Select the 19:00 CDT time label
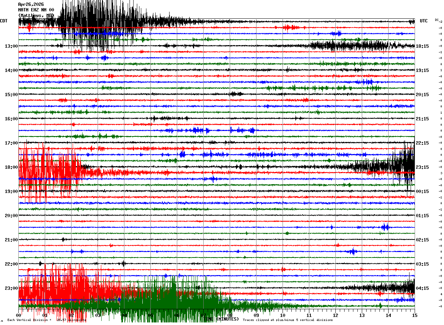Viewport: 444px width, 325px height. pyautogui.click(x=11, y=191)
